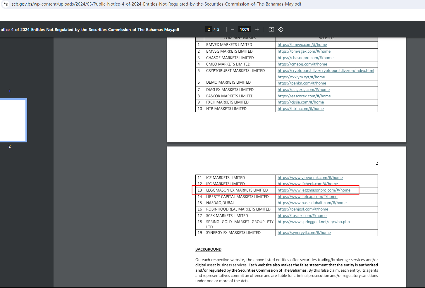Open the cryptoburst.live link
This screenshot has width=425, height=288.
[x=326, y=71]
